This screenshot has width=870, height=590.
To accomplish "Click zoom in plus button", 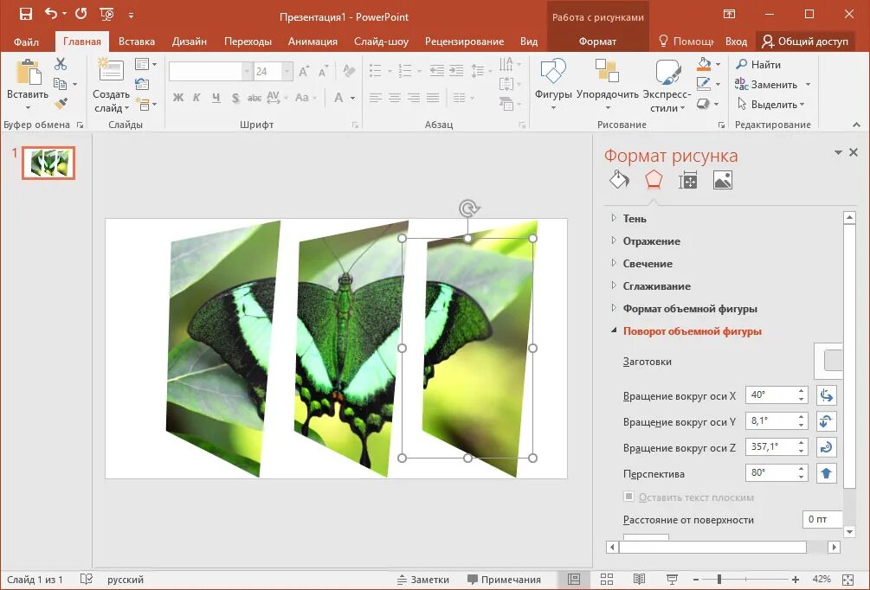I will click(x=795, y=580).
